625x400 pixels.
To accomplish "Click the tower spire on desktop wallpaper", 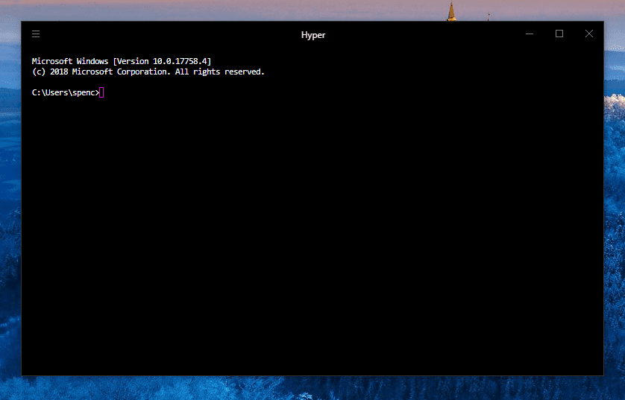I will [450, 10].
